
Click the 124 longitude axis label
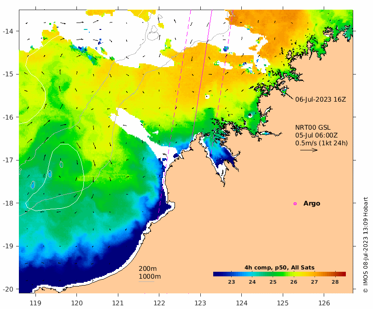(x=241, y=303)
